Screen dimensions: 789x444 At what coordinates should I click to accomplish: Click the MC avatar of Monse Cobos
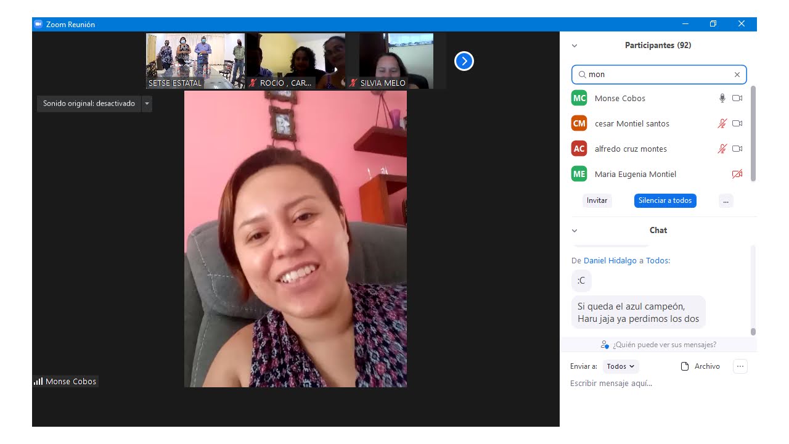click(x=579, y=98)
